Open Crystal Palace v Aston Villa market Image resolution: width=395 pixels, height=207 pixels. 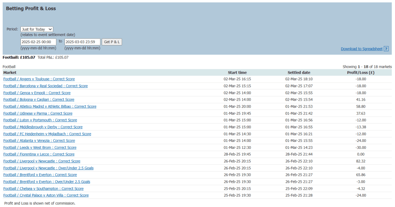pyautogui.click(x=46, y=195)
